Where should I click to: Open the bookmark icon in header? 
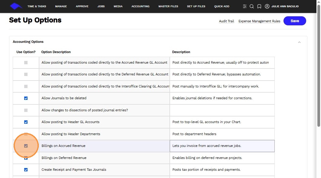[259, 6]
